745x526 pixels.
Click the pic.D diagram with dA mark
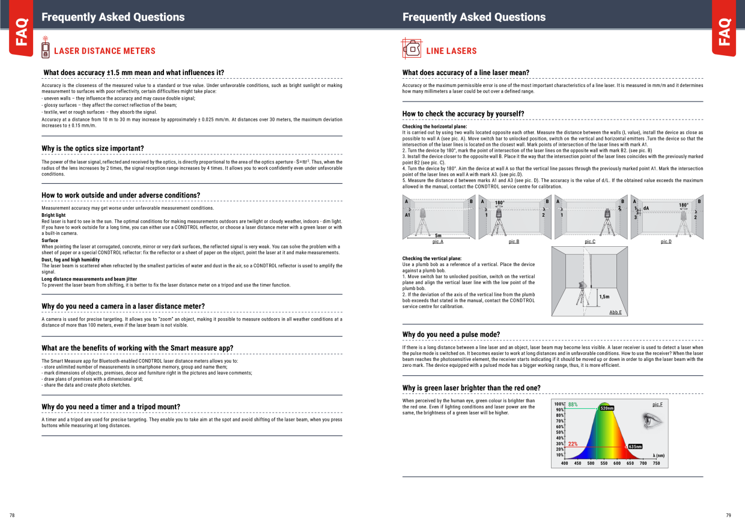666,217
